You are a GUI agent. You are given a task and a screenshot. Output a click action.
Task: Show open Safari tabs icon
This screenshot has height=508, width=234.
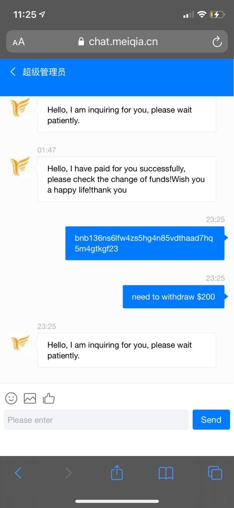point(215,473)
